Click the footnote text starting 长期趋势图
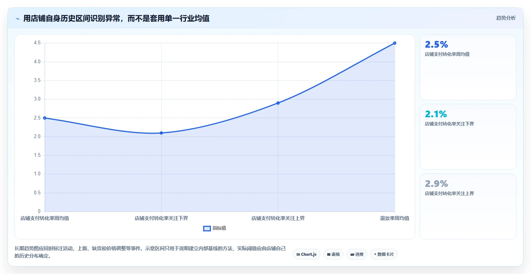 (150, 252)
